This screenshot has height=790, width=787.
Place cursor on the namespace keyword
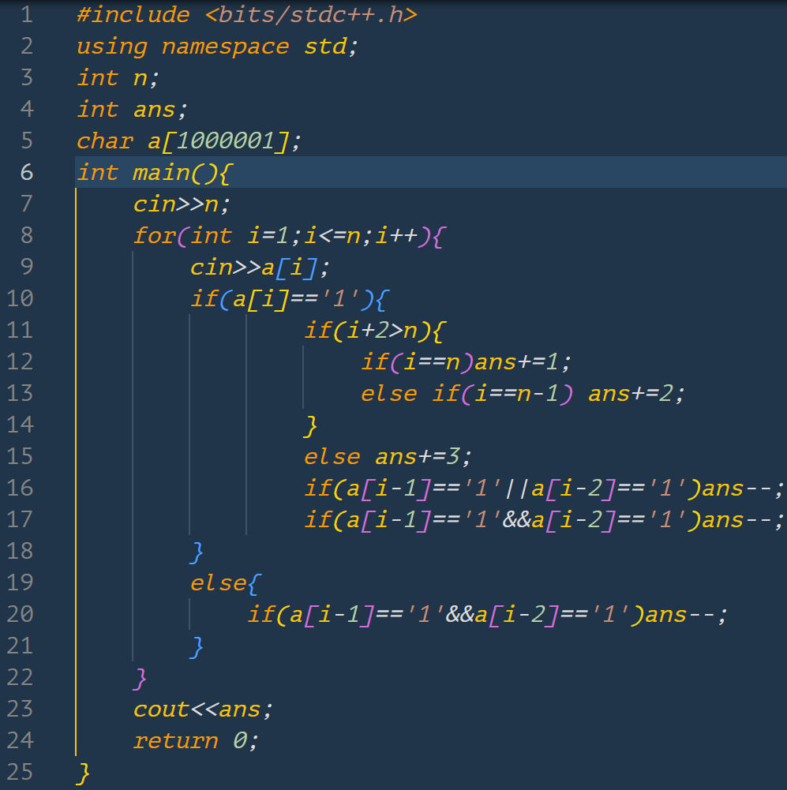[225, 46]
